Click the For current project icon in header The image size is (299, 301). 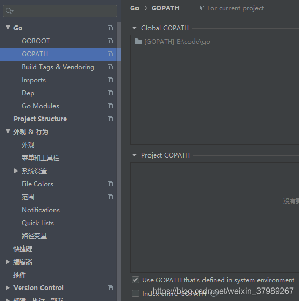point(202,8)
